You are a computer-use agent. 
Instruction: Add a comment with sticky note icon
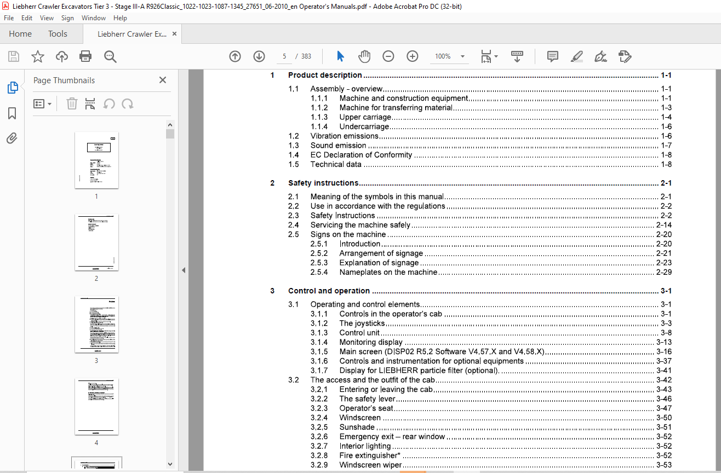(x=553, y=56)
